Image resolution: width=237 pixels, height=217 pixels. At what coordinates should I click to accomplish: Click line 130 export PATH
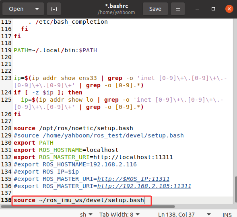click(x=33, y=143)
